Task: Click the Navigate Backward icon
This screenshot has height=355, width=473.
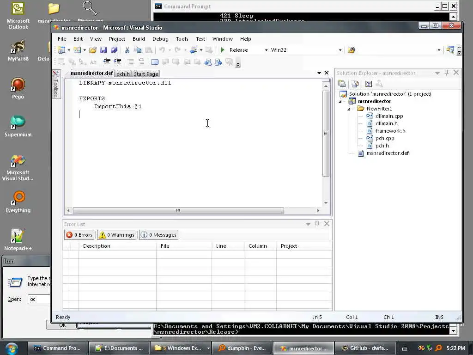Action: click(x=194, y=50)
